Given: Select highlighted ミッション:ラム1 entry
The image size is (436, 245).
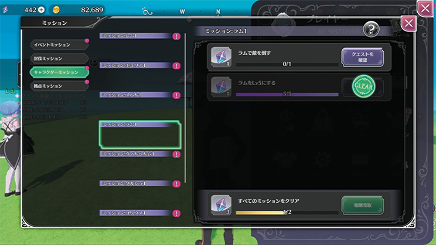Looking at the screenshot, I should coord(140,134).
